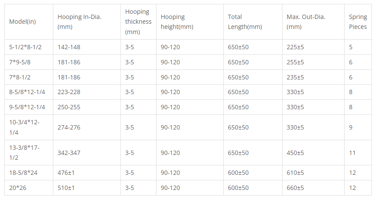
Task: Select the '20*26' model cell
Action: 17,188
